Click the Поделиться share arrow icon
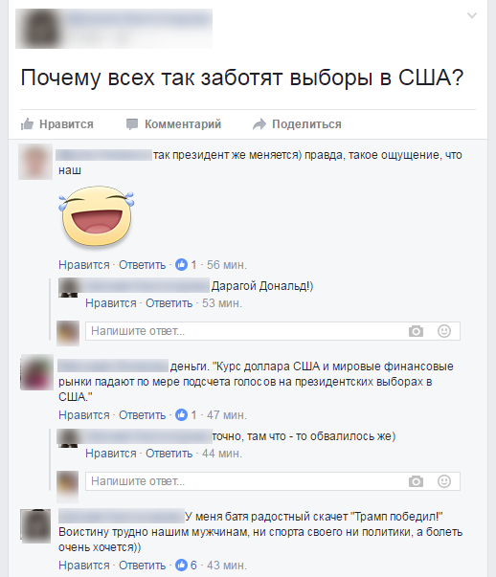The width and height of the screenshot is (496, 577). [259, 124]
